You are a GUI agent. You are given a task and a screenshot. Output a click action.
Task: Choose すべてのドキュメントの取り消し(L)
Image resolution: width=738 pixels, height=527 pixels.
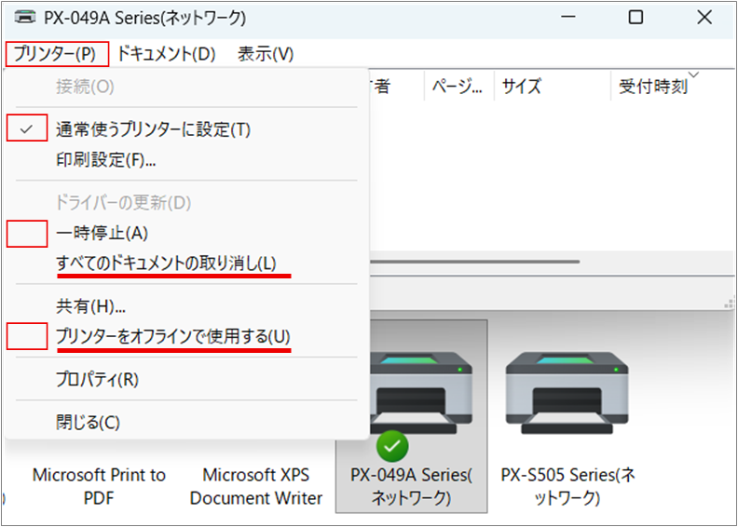coord(166,263)
